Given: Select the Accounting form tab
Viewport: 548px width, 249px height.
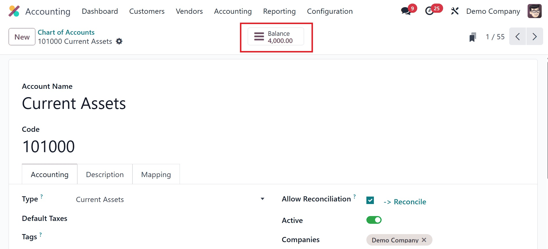Looking at the screenshot, I should (50, 174).
